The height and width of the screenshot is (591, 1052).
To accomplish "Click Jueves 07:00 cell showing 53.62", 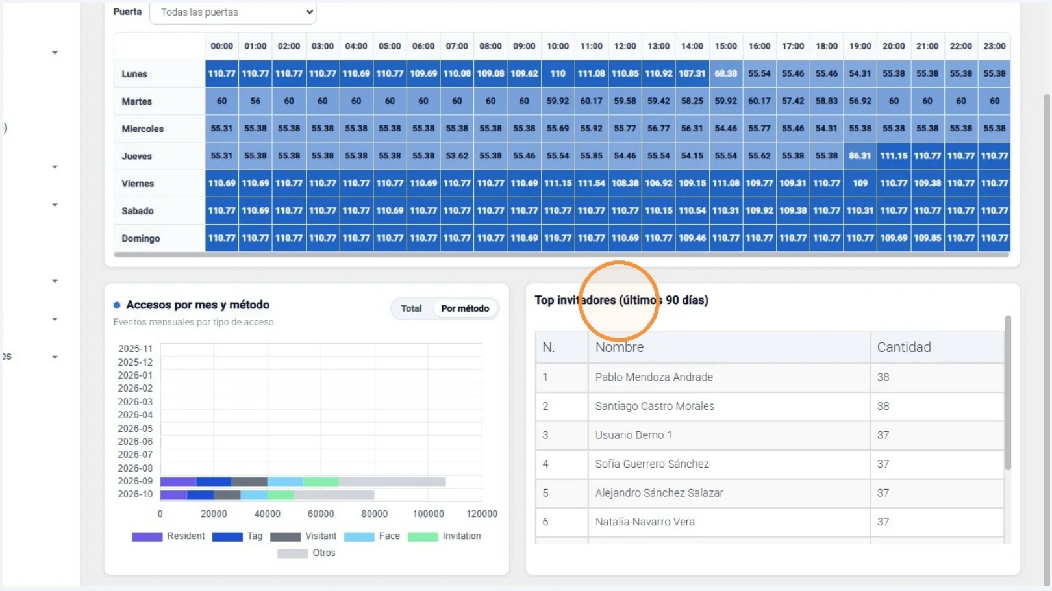I will tap(457, 157).
